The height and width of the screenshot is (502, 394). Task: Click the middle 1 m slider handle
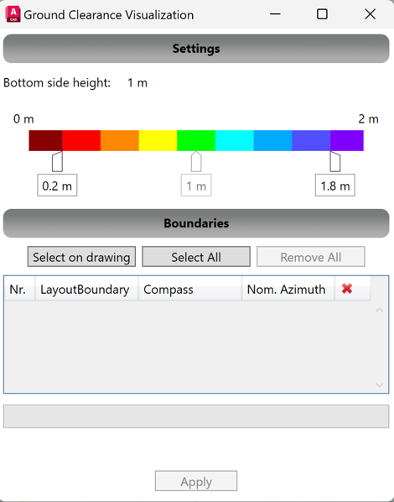coord(196,162)
